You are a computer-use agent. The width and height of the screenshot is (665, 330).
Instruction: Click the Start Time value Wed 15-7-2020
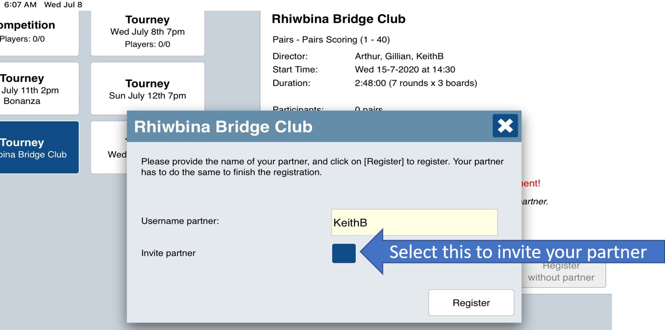tap(404, 69)
